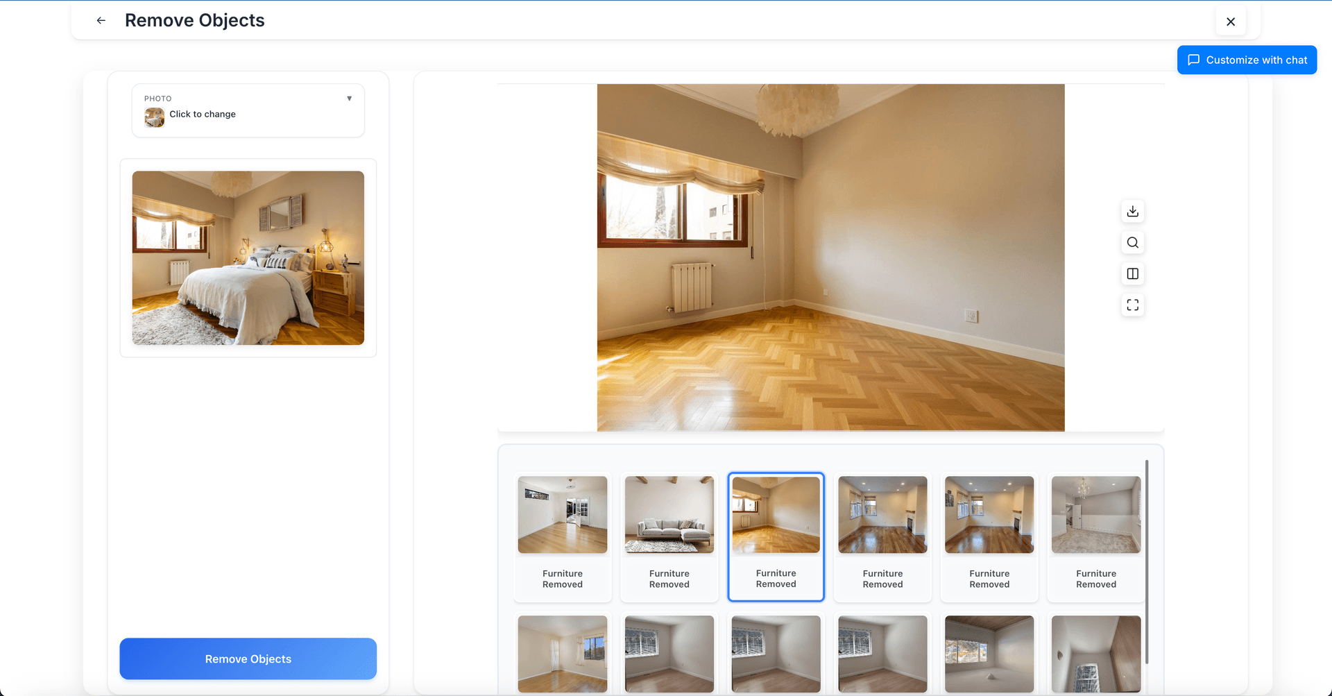This screenshot has height=696, width=1332.
Task: Open the side-by-side comparison view
Action: pos(1132,273)
